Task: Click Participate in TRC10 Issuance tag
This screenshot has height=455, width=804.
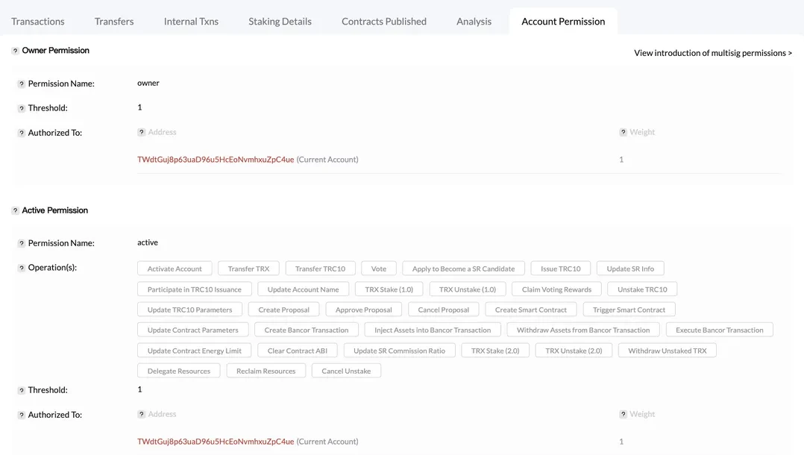Action: 195,289
